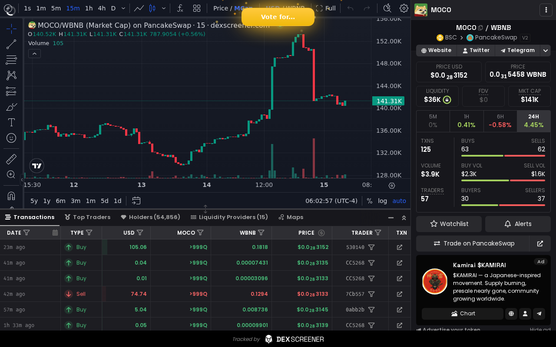Filter by trader 530140
Viewport: 556px width, 347px height.
(371, 247)
